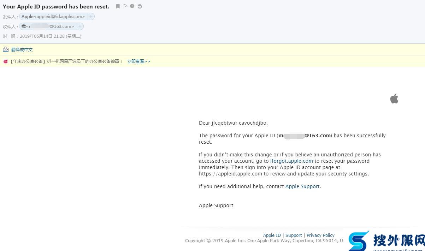
Task: Click the Copyright © 2019 Apple Inc. line
Action: (264, 241)
